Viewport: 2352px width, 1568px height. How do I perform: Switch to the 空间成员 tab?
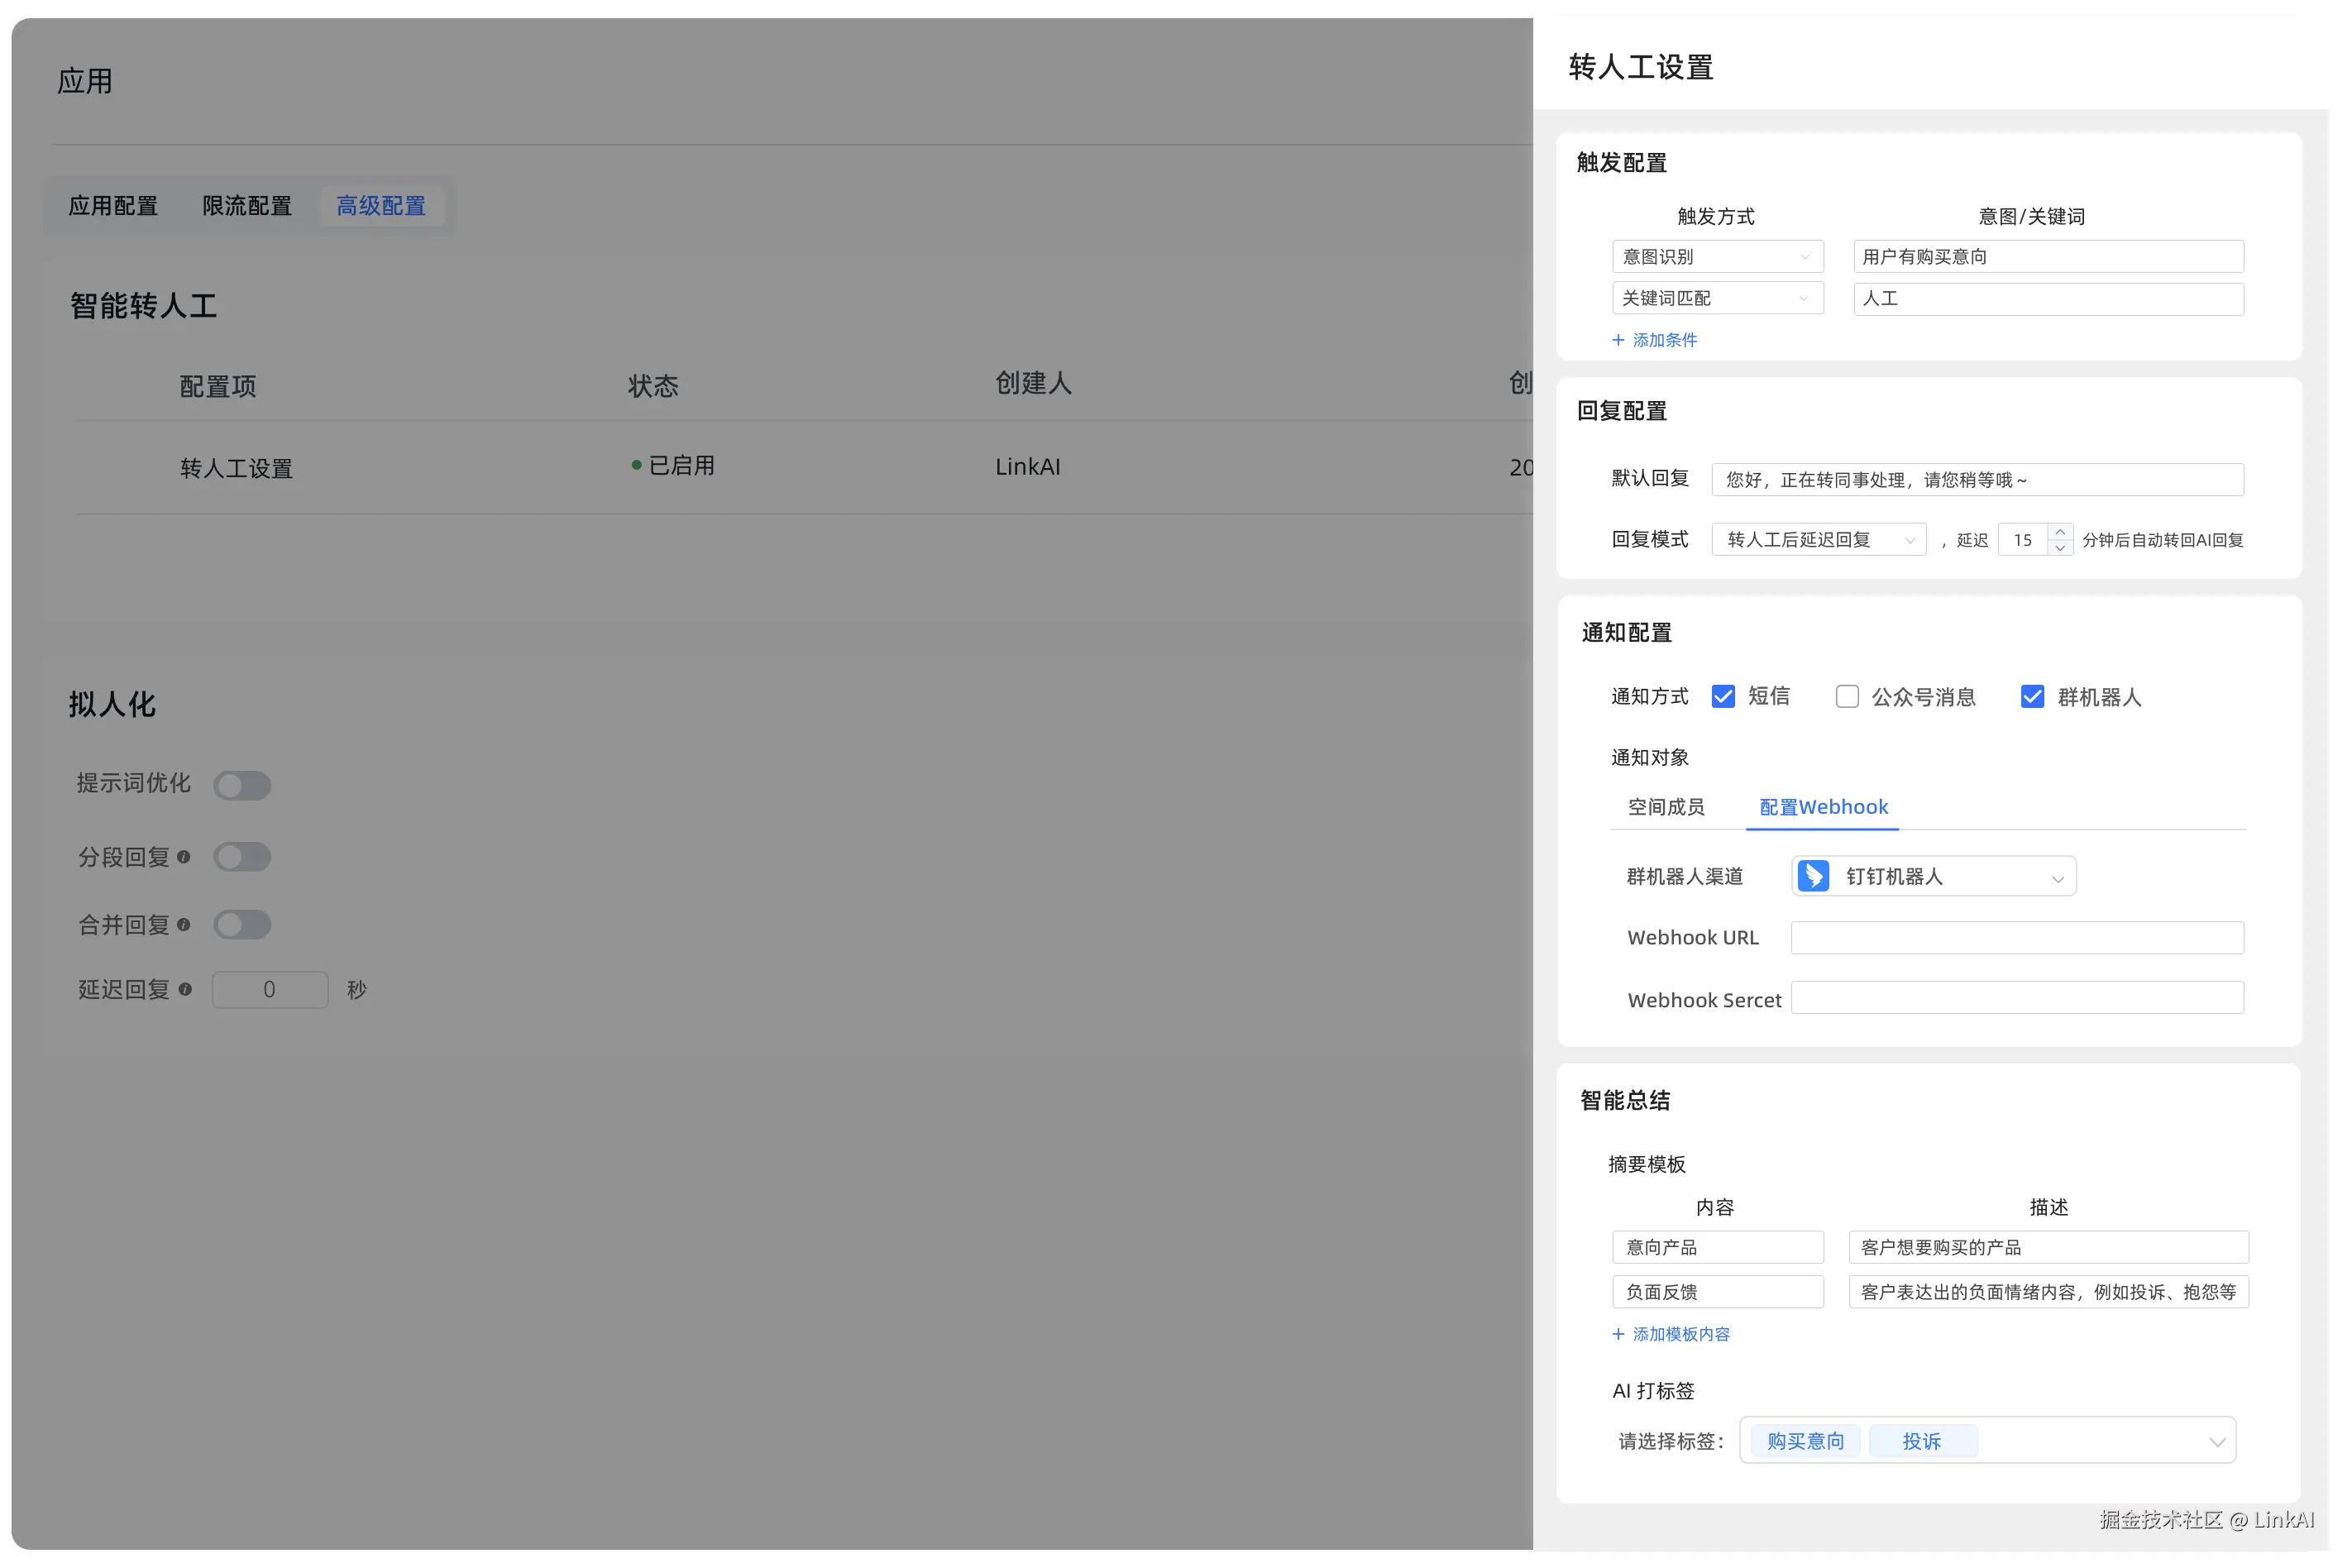point(1666,807)
